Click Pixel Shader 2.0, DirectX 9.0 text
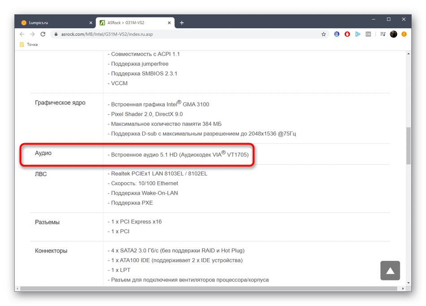Viewport: 426px width, 306px height. [145, 114]
